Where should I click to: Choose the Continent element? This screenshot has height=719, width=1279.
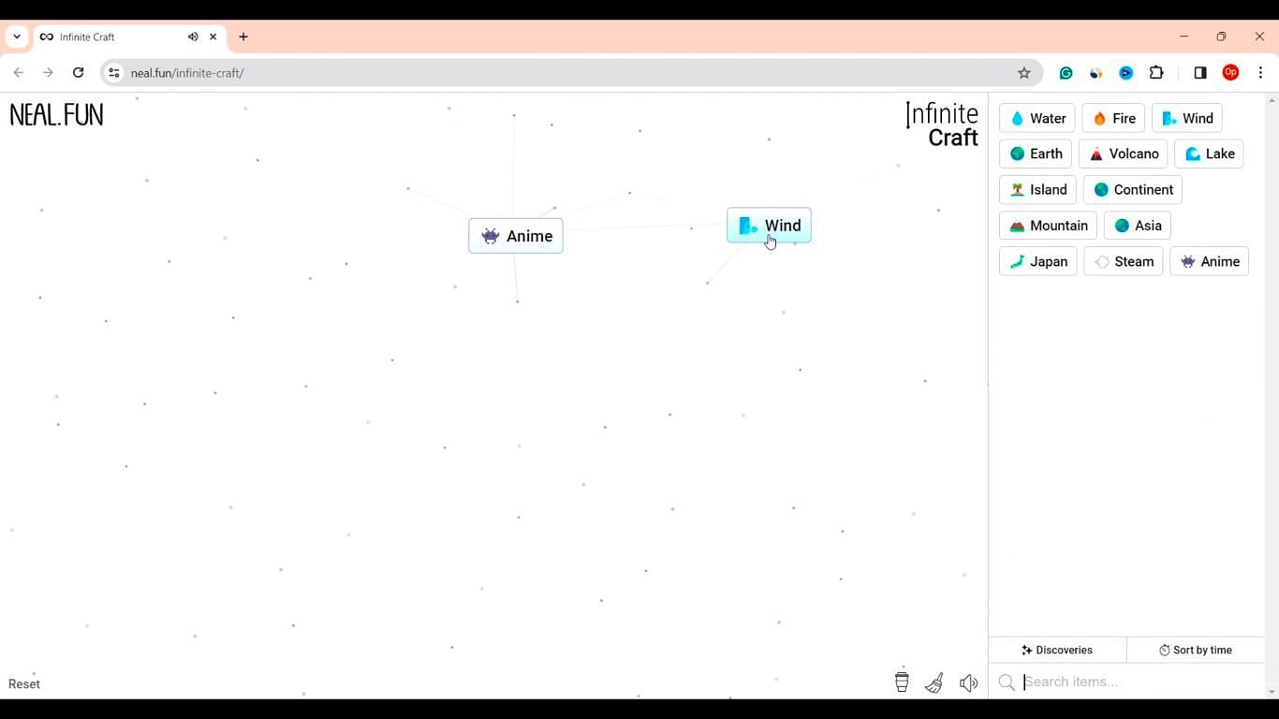pyautogui.click(x=1133, y=190)
